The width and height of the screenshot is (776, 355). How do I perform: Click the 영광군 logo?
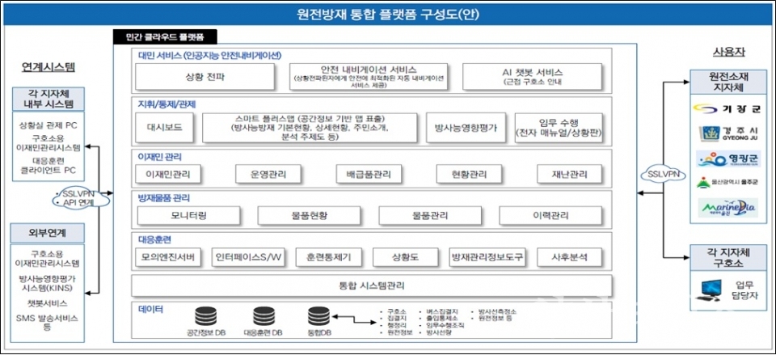[727, 159]
